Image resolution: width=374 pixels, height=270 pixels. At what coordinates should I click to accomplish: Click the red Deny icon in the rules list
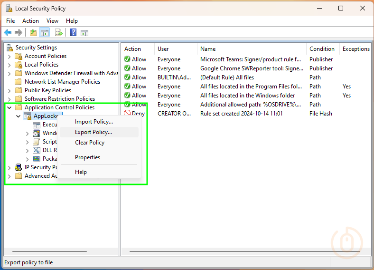127,114
